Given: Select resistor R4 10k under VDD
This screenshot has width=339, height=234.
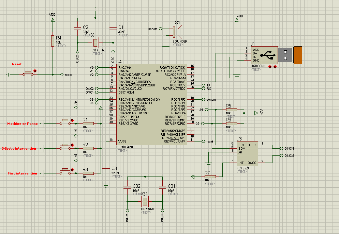Looking at the screenshot, I should [x=53, y=41].
